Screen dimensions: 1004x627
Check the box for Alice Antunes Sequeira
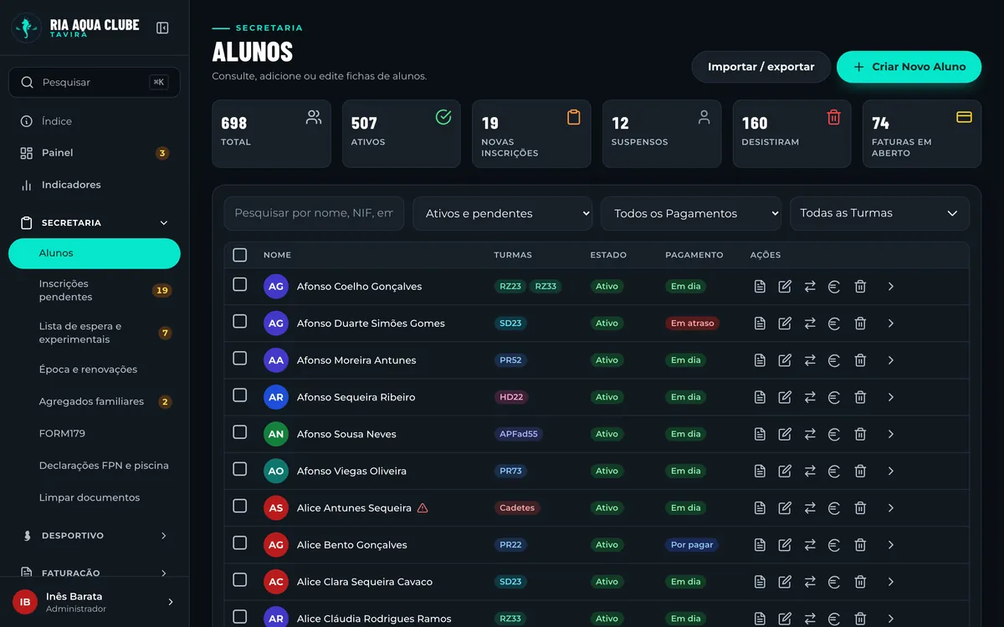point(240,506)
